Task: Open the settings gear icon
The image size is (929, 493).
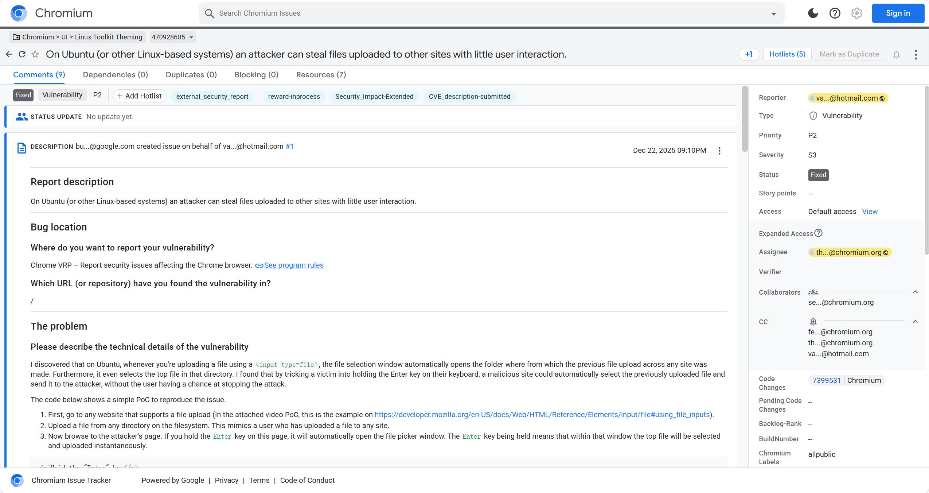Action: (856, 13)
